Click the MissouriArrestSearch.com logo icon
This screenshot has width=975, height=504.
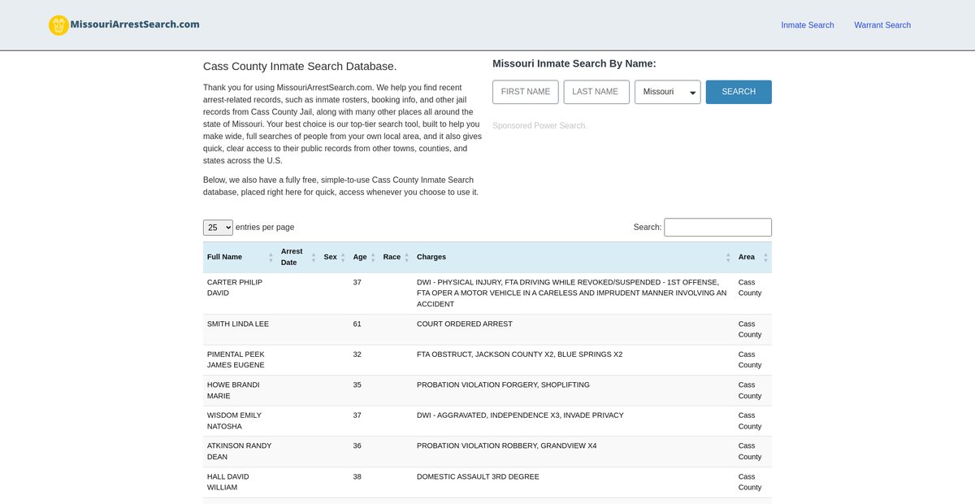[58, 25]
